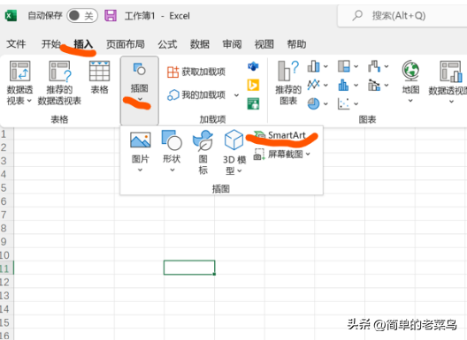Switch to the 公式 tab
Screen dimensions: 467x340
[167, 44]
